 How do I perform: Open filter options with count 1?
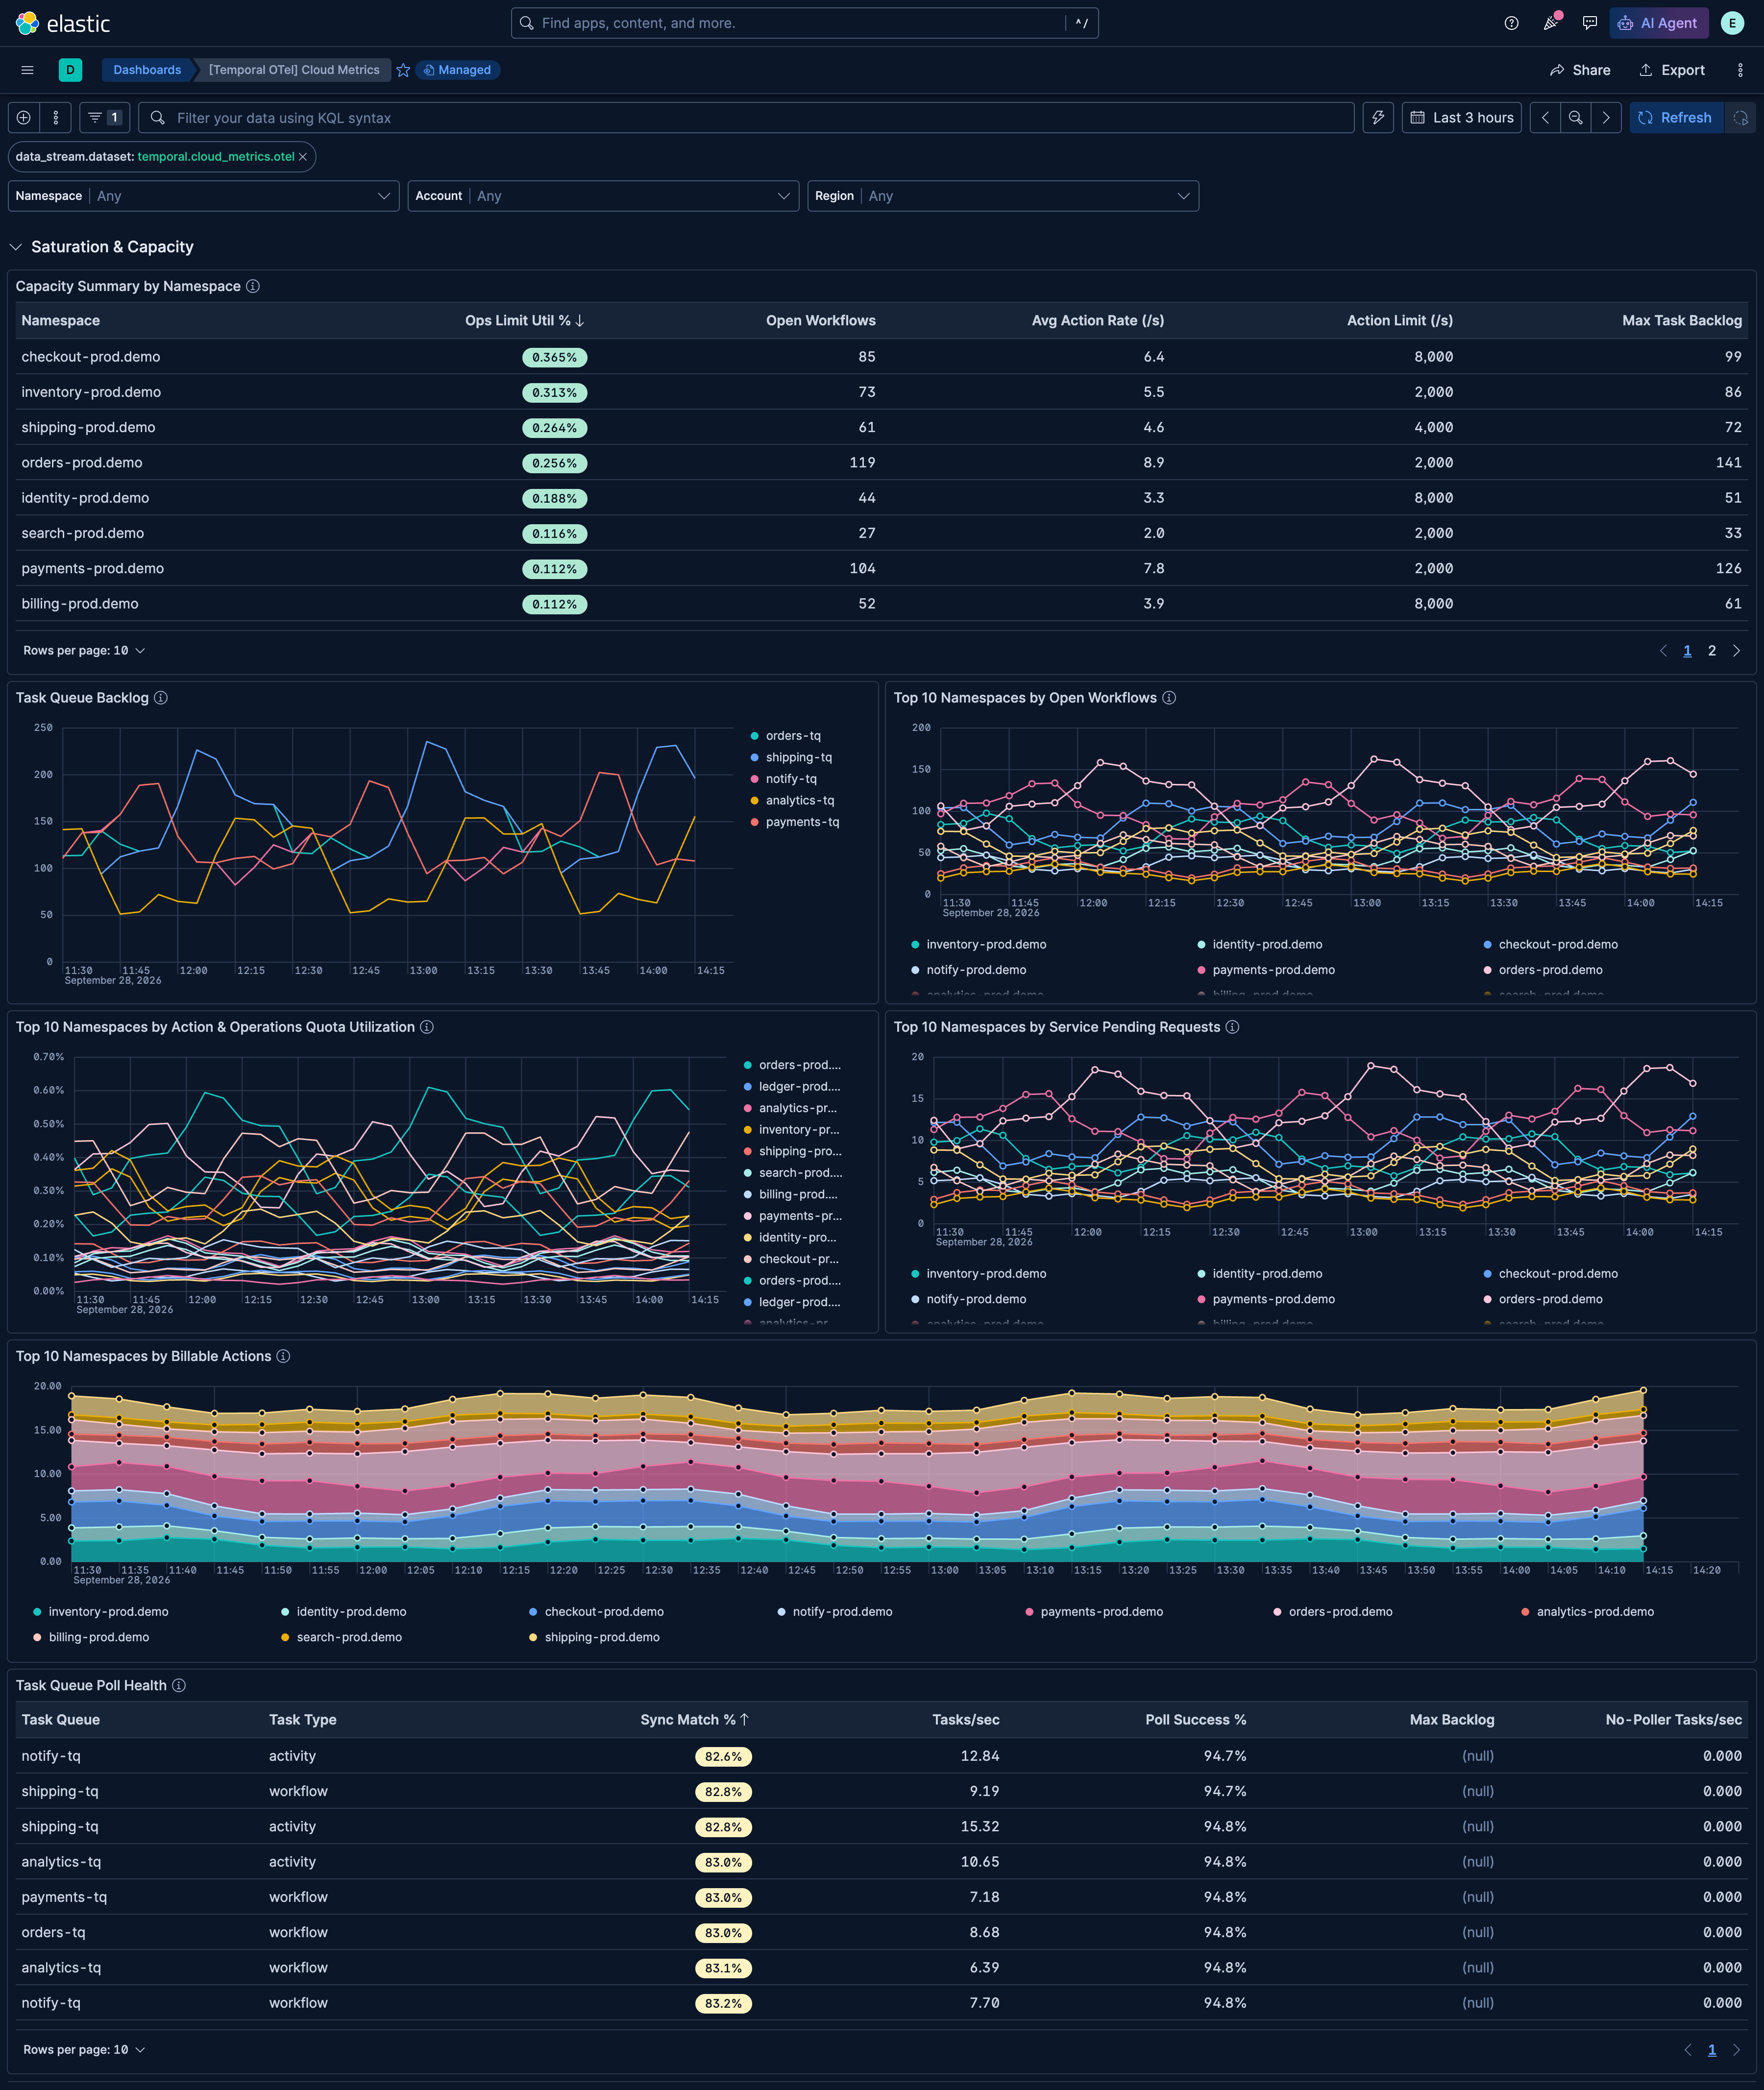[x=104, y=118]
